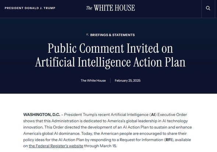Follow the Federal Register's website link
Image resolution: width=217 pixels, height=152 pixels.
(56, 146)
